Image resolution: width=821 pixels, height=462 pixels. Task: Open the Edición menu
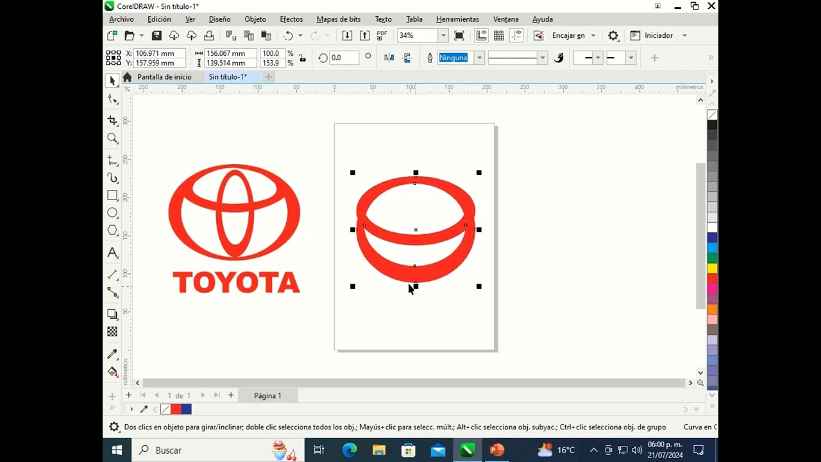(x=159, y=19)
